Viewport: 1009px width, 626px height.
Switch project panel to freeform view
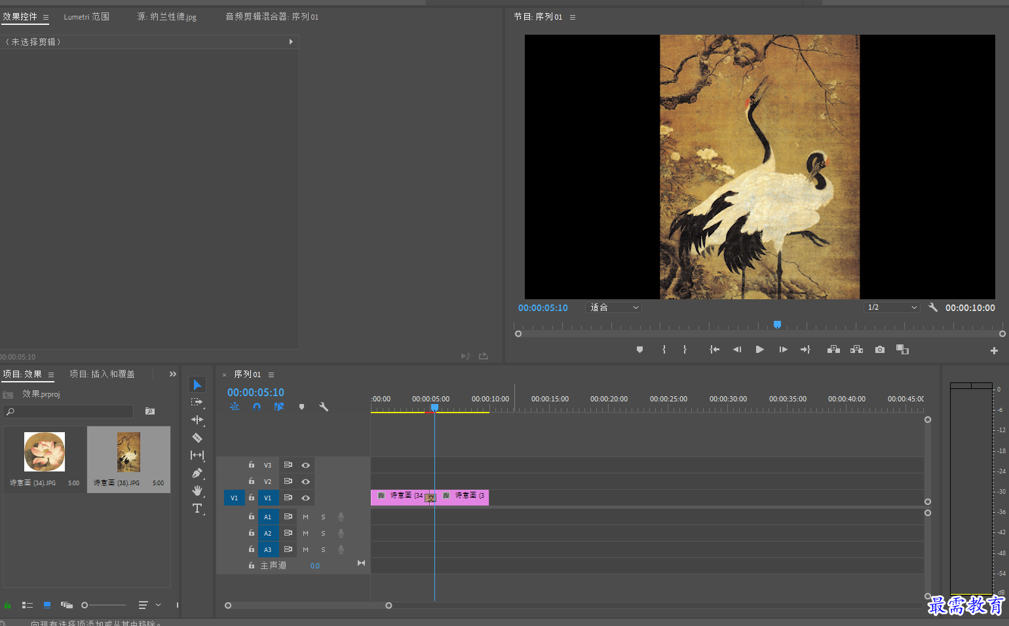pos(67,605)
